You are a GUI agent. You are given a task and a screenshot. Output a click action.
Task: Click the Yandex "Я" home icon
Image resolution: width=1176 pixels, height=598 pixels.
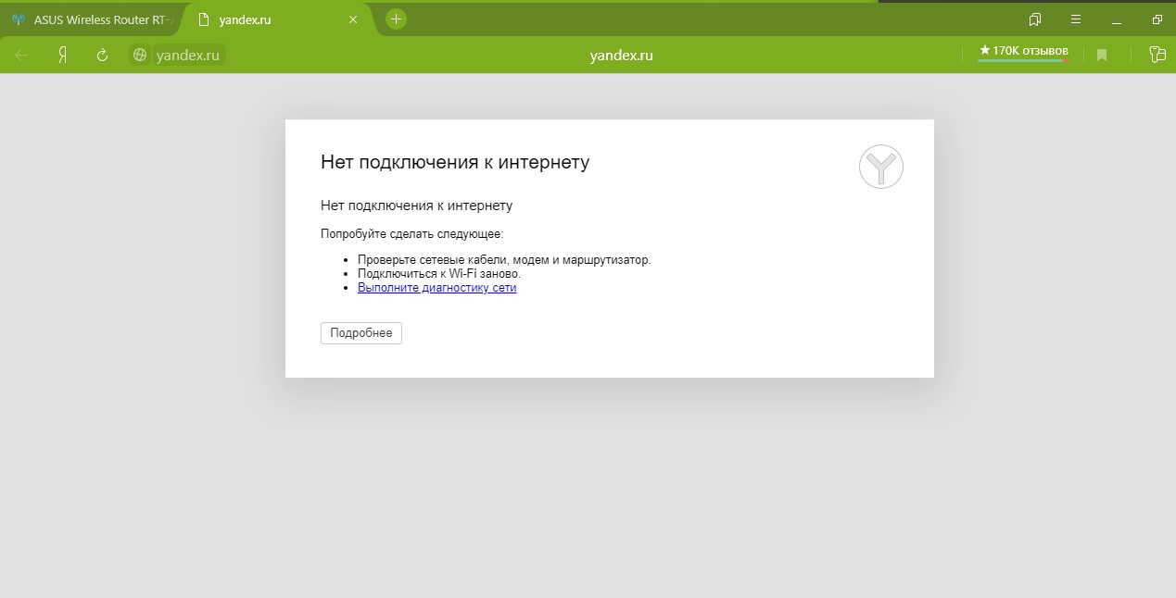pos(62,56)
